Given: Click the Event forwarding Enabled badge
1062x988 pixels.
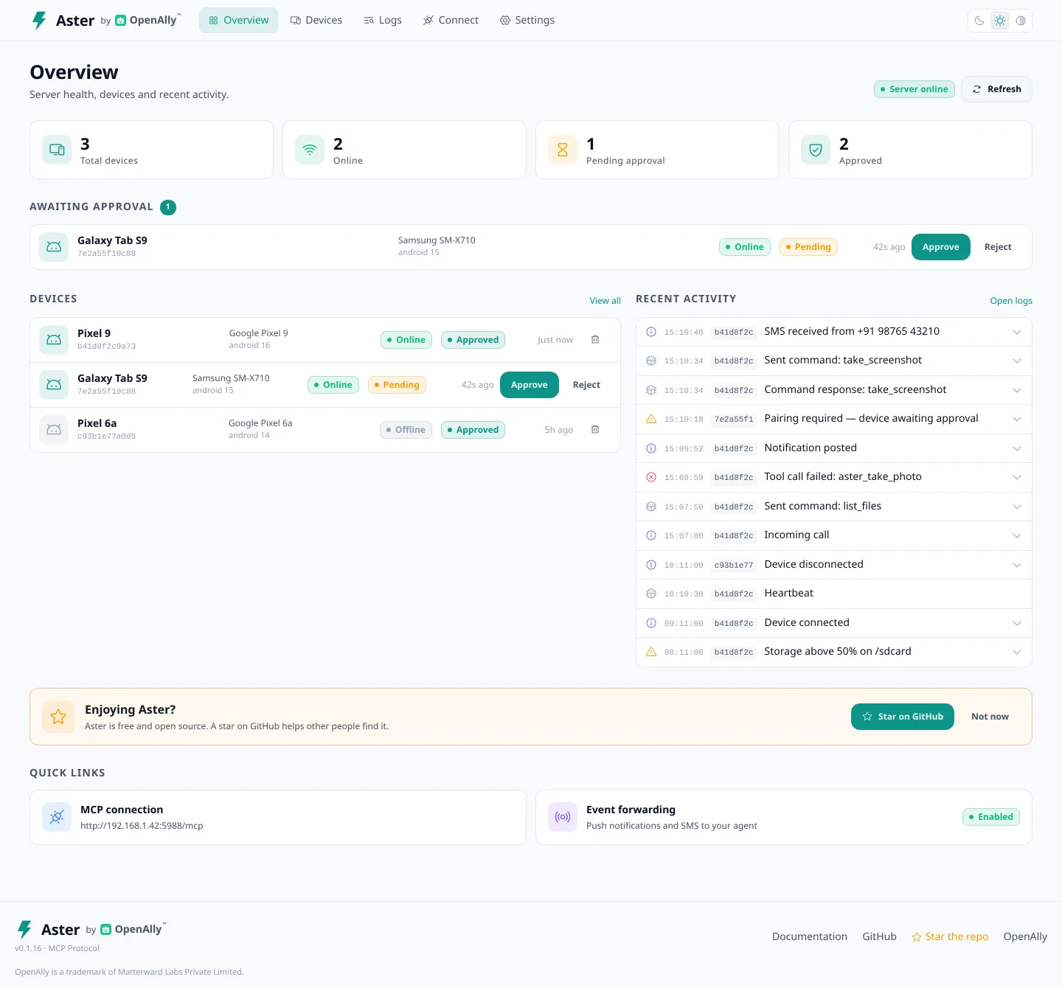Looking at the screenshot, I should click(x=991, y=817).
